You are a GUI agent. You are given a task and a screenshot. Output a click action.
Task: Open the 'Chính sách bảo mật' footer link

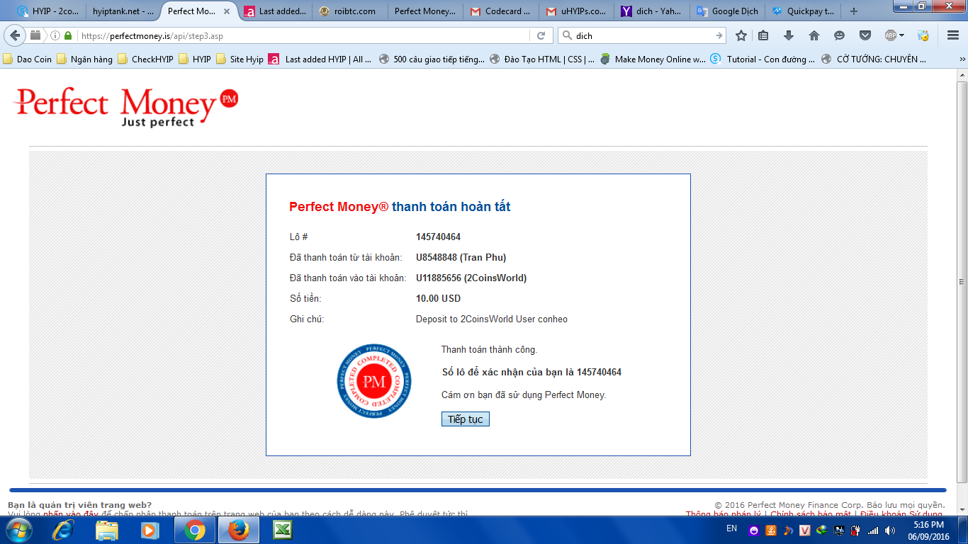pyautogui.click(x=812, y=514)
